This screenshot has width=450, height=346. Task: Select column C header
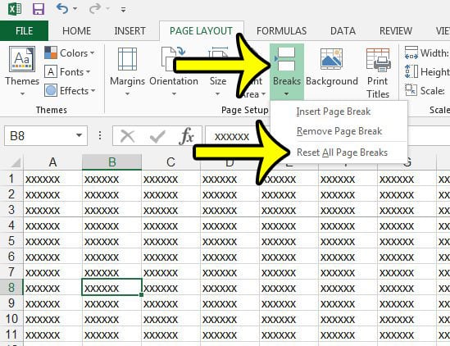coord(170,162)
